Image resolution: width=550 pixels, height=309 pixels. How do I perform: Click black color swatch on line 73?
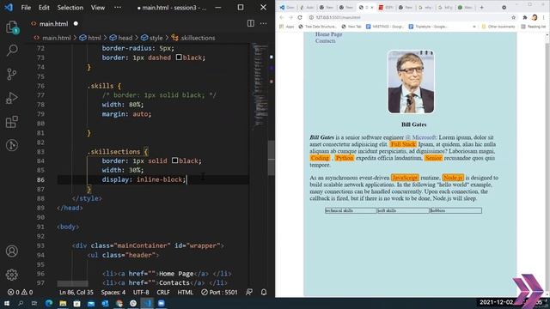coord(179,58)
